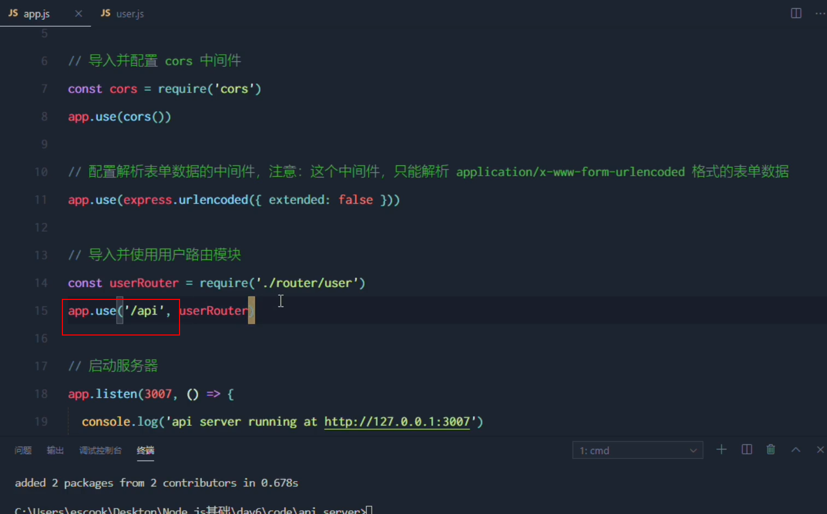Open the 输出 panel tab
The width and height of the screenshot is (827, 514).
click(55, 451)
